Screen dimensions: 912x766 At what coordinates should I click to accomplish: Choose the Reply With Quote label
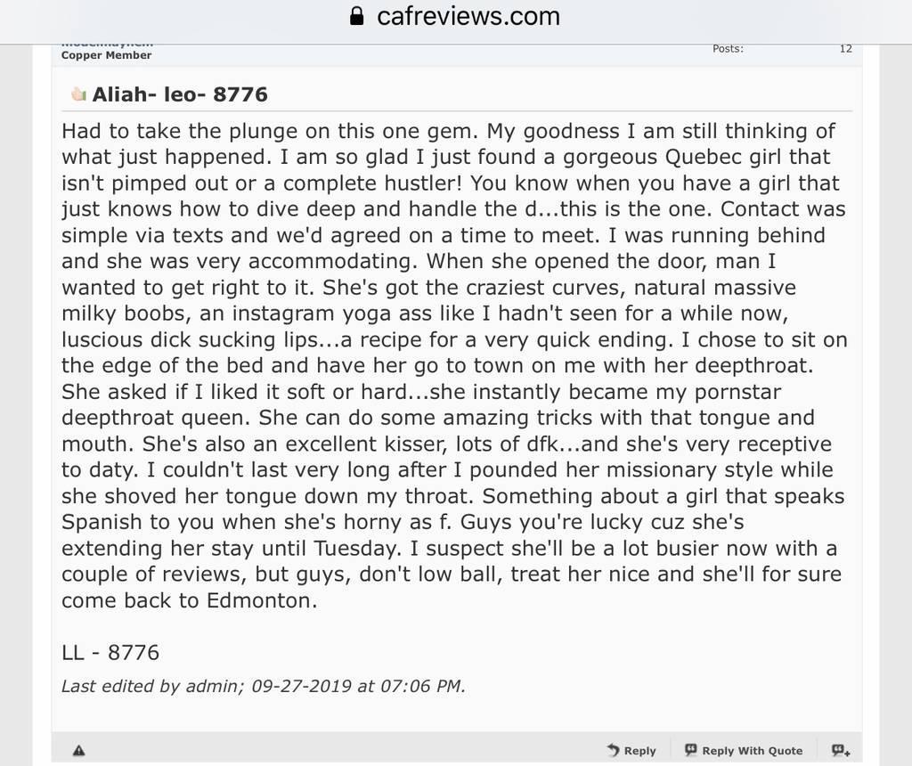(x=752, y=751)
